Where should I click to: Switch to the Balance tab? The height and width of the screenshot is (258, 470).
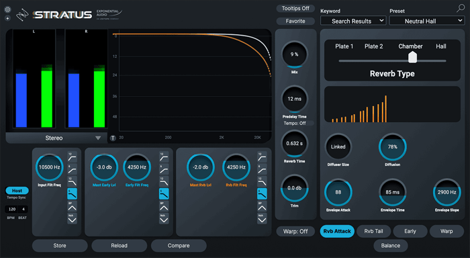(391, 246)
